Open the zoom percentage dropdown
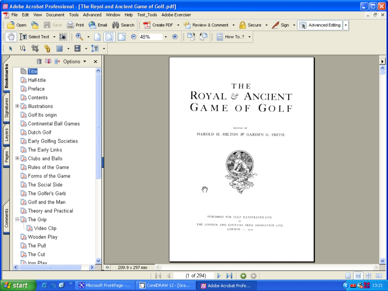This screenshot has height=291, width=388. coord(166,37)
